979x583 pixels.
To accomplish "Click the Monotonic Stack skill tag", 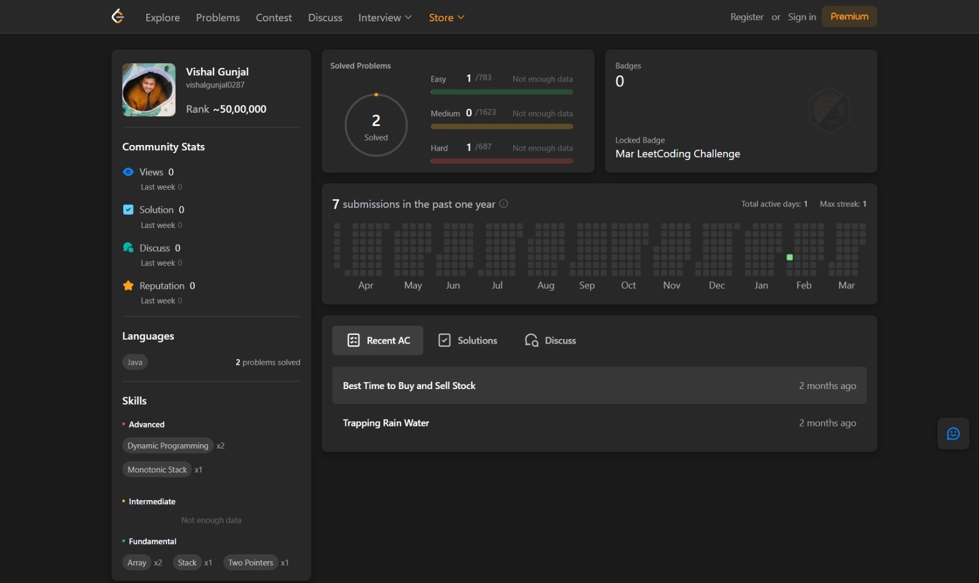I will (x=157, y=470).
